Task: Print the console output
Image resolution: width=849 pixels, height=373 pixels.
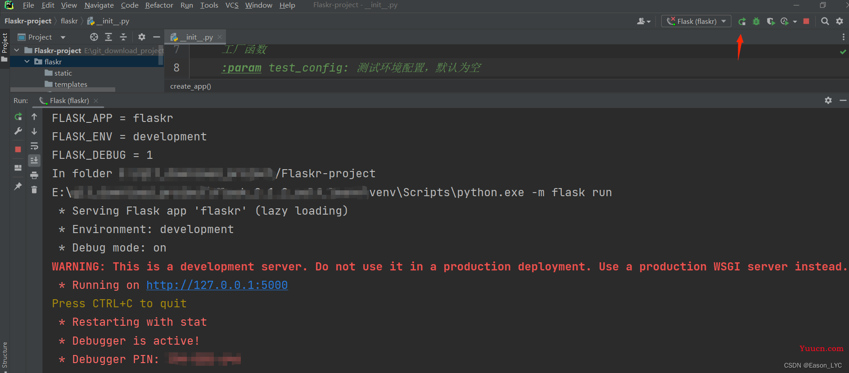Action: pos(34,175)
